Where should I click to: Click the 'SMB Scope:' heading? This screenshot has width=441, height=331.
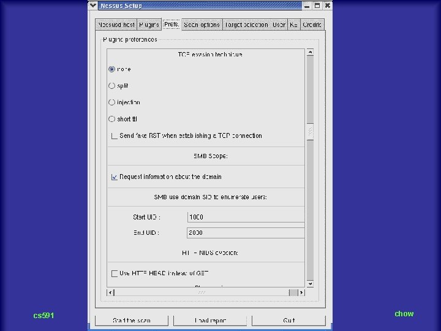210,156
